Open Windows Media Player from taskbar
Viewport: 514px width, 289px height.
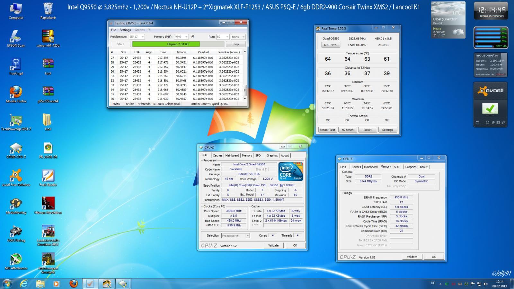(x=57, y=284)
